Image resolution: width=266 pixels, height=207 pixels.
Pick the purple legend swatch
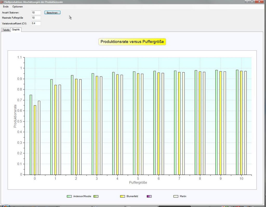pos(149,196)
